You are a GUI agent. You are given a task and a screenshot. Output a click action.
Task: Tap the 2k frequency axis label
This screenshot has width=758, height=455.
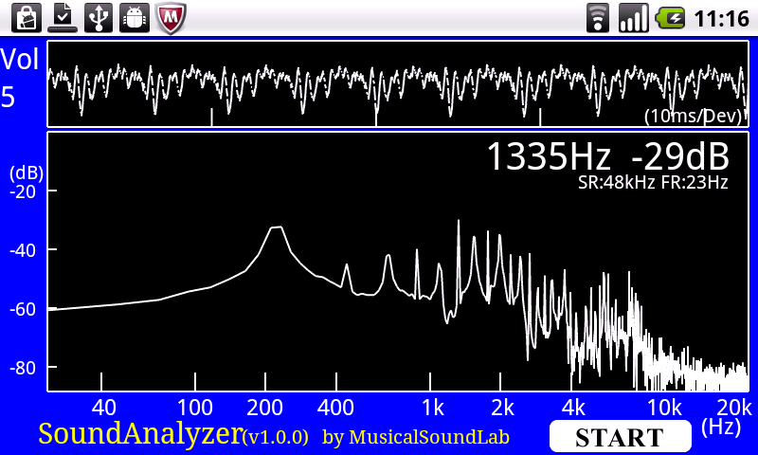[502, 408]
